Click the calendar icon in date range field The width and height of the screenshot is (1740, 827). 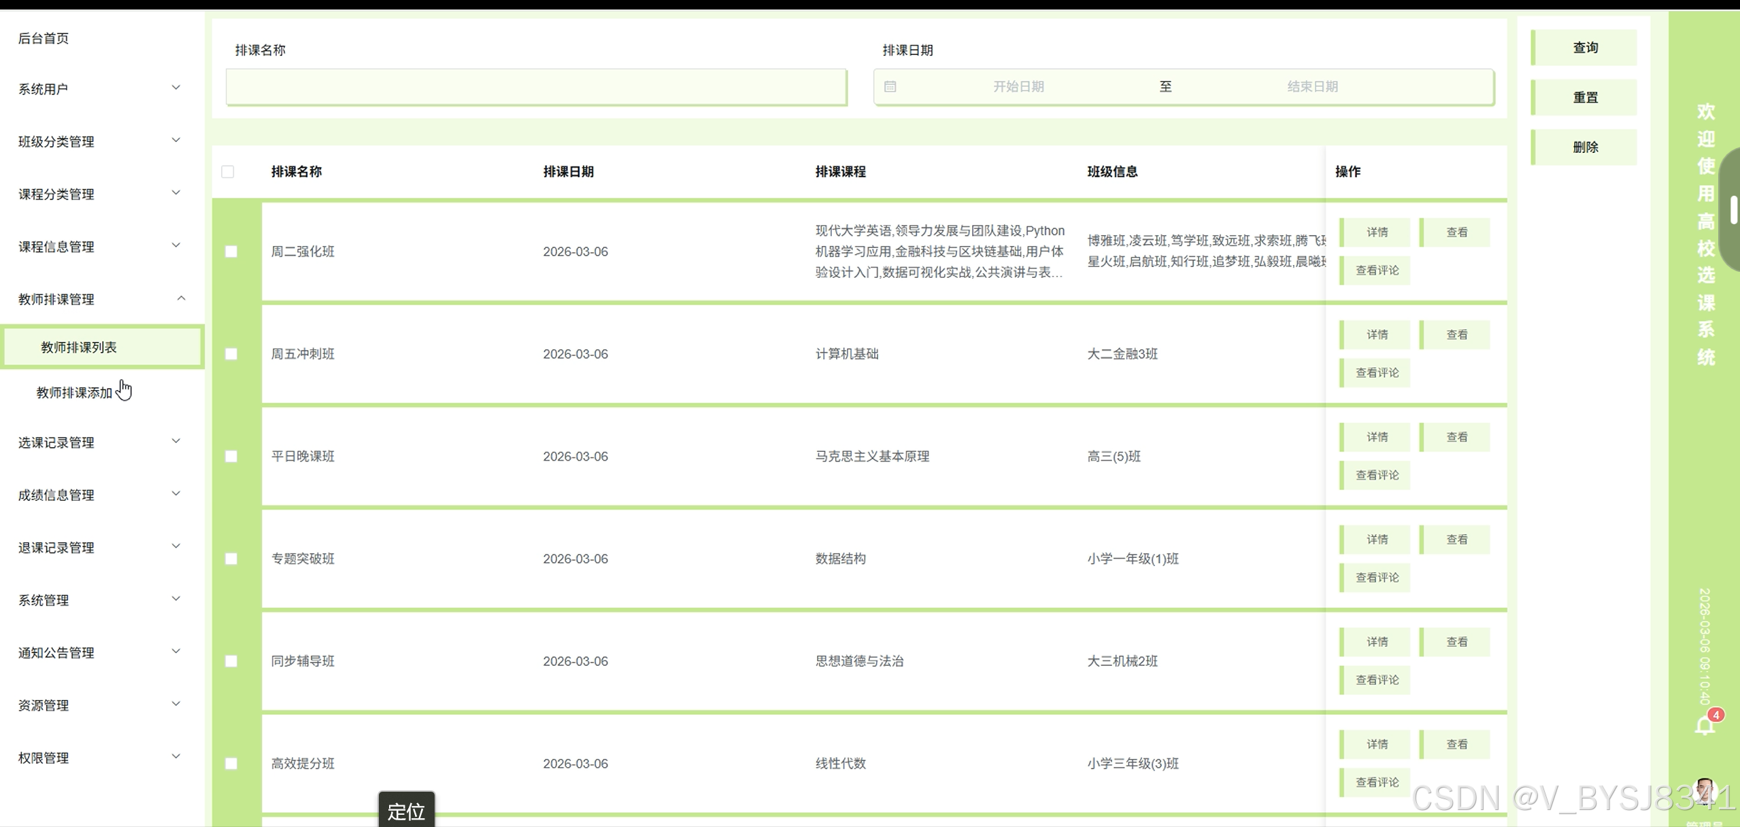click(x=890, y=87)
